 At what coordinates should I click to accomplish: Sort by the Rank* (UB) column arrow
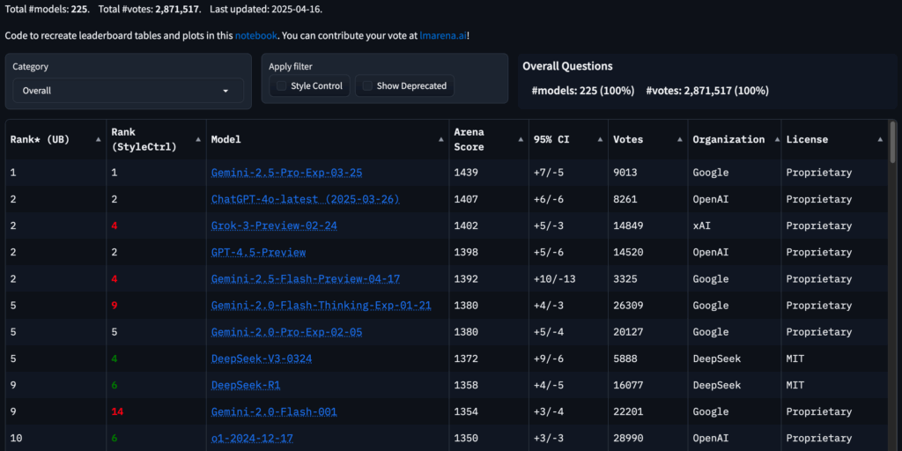pyautogui.click(x=98, y=140)
